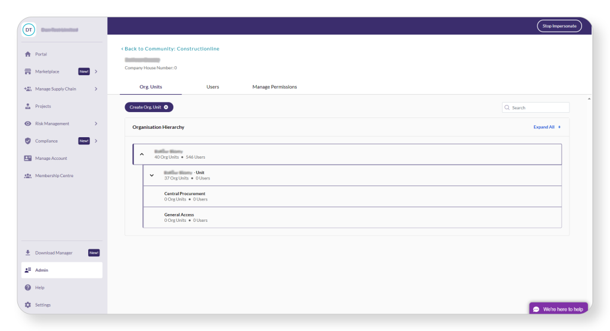This screenshot has width=610, height=331.
Task: Click the DT user avatar
Action: coord(29,30)
